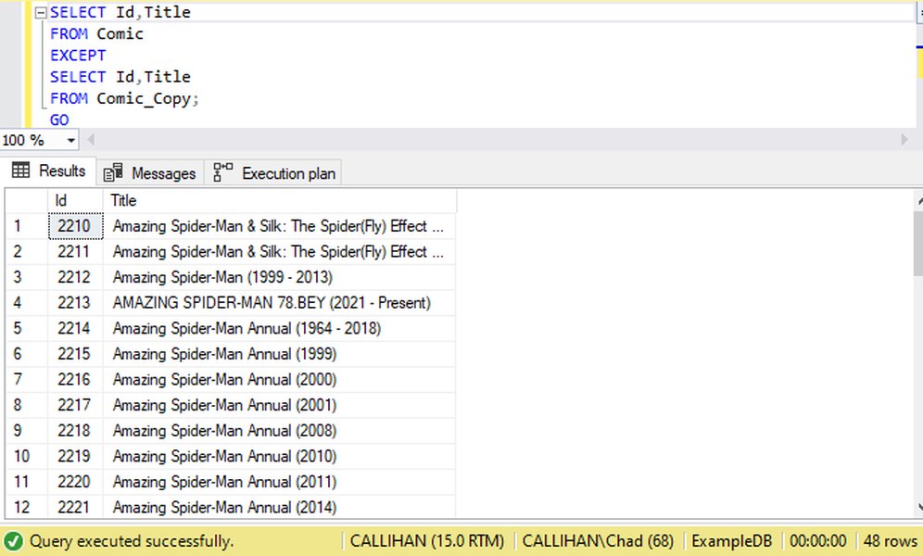The height and width of the screenshot is (556, 923).
Task: Select the cell with Id 2221
Action: click(x=75, y=507)
